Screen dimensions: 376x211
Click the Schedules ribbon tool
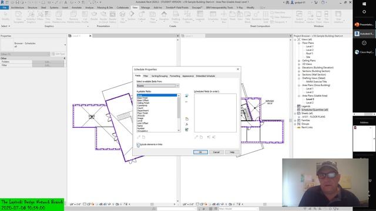(213, 16)
